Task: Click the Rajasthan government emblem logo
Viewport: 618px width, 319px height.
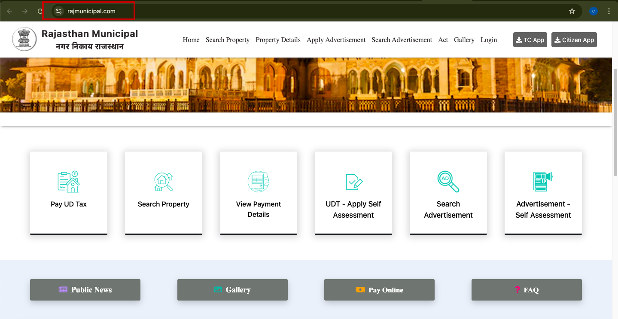Action: point(24,39)
